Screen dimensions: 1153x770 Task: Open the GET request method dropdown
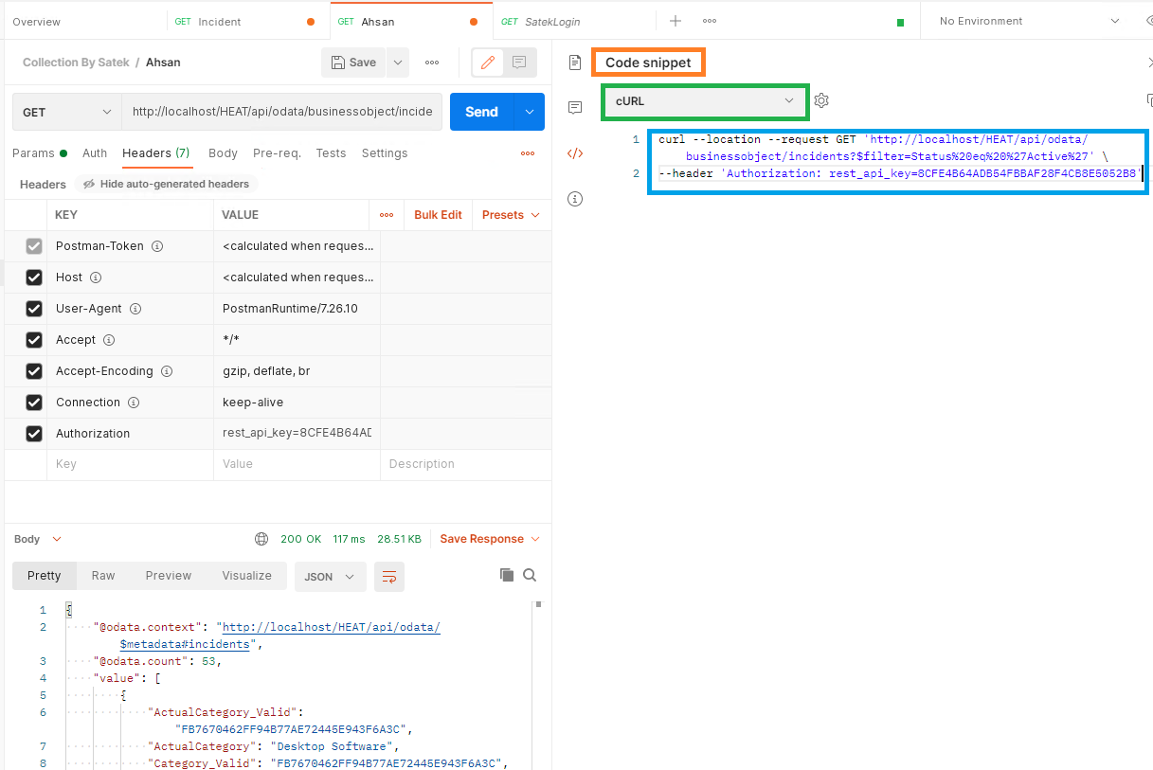coord(65,111)
